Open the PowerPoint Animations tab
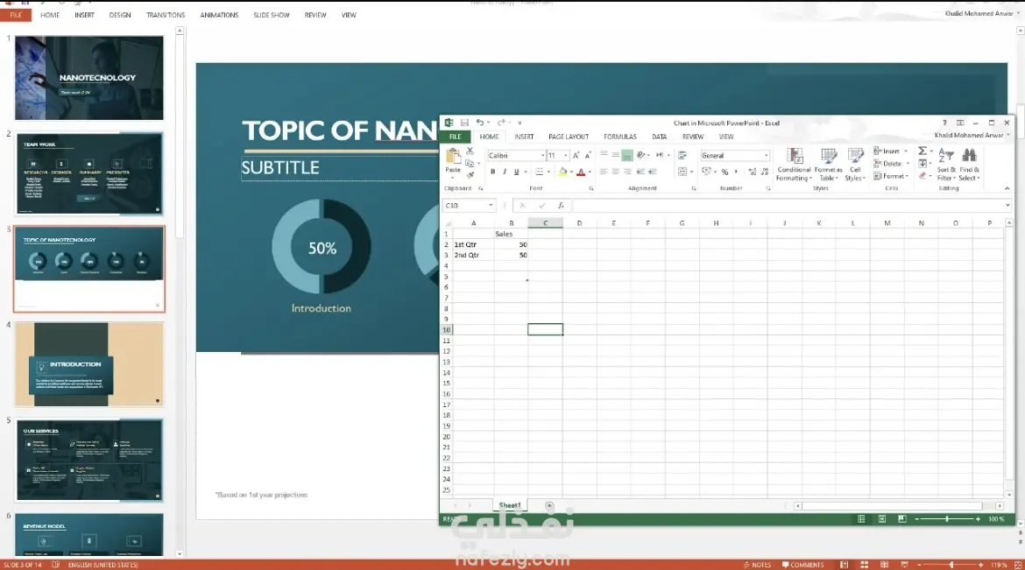 (x=219, y=14)
